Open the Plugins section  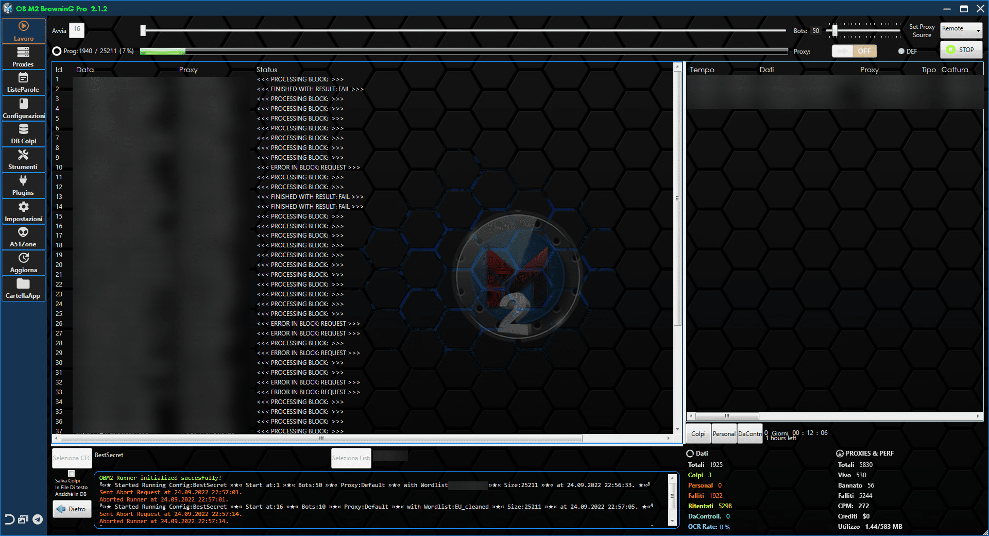coord(24,186)
